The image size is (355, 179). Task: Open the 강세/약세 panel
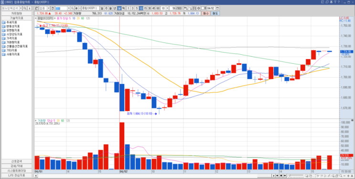coord(17,166)
